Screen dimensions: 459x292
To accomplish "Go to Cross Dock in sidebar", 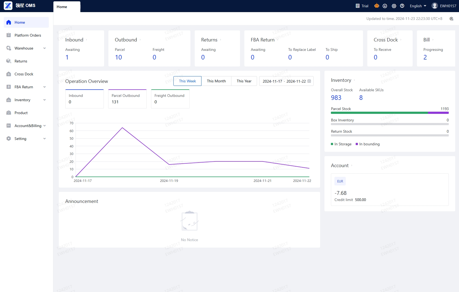I will (x=24, y=74).
